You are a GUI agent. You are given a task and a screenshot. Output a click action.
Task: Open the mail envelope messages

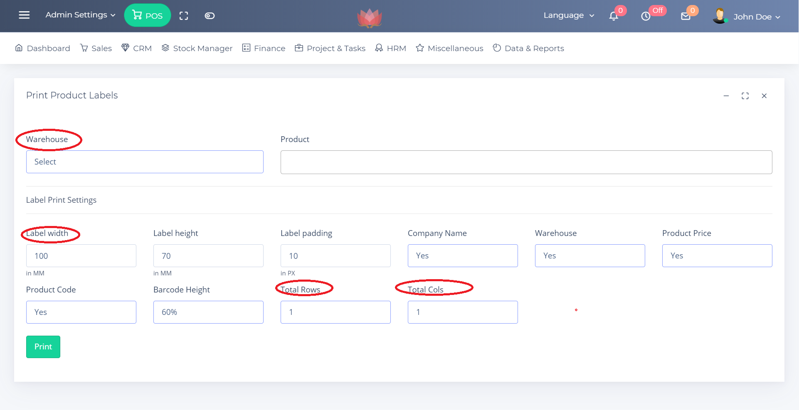[686, 16]
